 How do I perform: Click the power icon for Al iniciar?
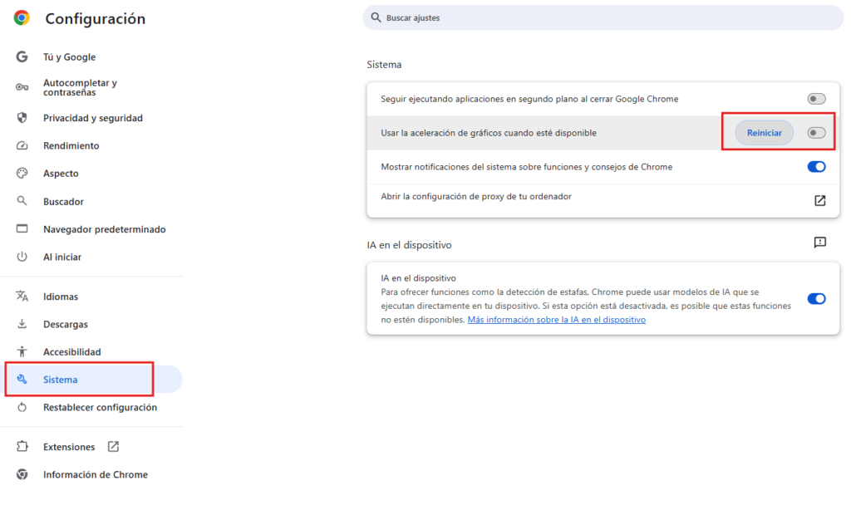coord(22,257)
